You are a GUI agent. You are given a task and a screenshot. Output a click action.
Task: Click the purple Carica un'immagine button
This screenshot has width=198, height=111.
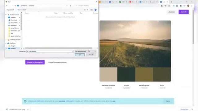point(35,62)
